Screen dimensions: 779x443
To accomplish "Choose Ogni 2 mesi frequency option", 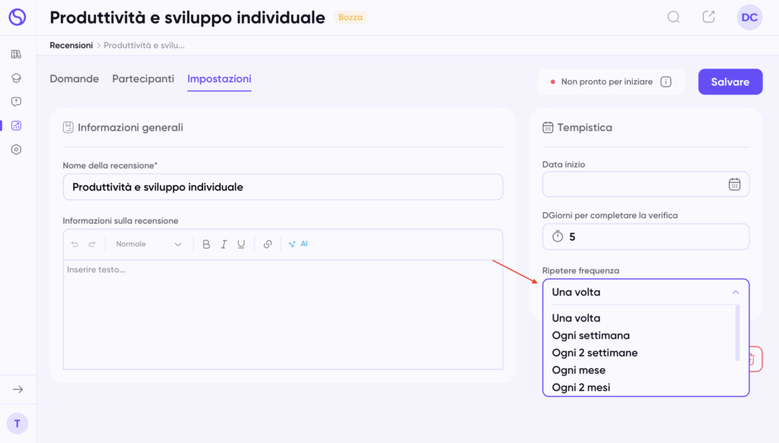I will click(581, 387).
